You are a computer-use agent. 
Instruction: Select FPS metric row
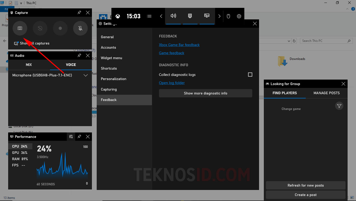pyautogui.click(x=20, y=165)
